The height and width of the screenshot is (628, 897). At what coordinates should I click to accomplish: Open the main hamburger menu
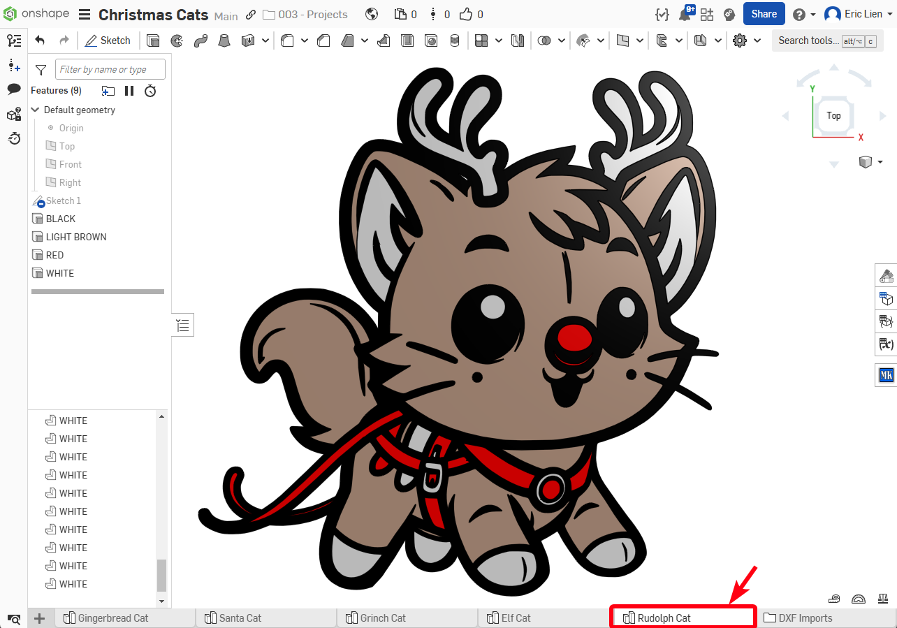[84, 14]
